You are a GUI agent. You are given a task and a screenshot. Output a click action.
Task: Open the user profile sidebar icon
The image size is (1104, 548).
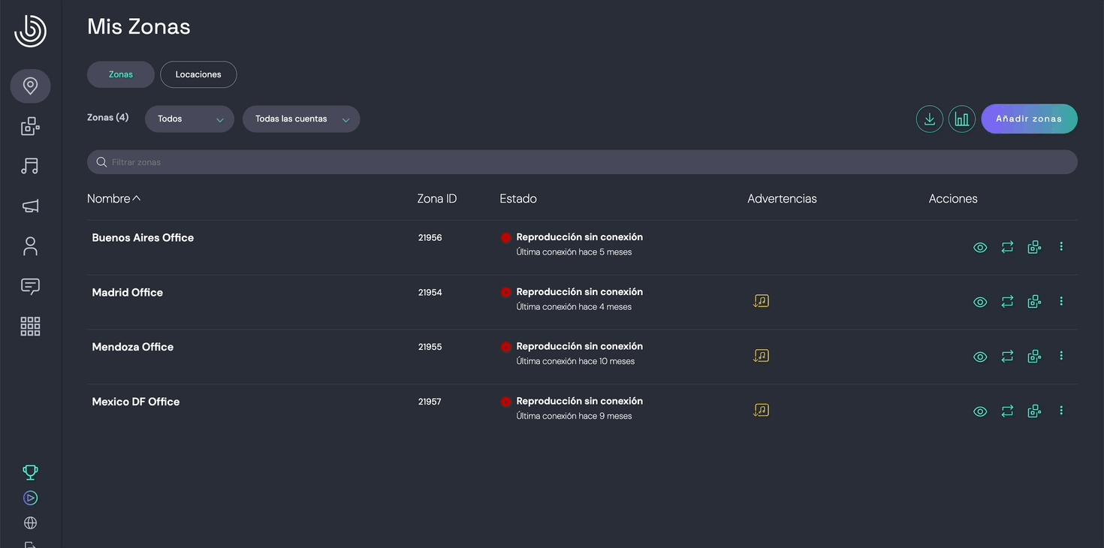(x=30, y=246)
